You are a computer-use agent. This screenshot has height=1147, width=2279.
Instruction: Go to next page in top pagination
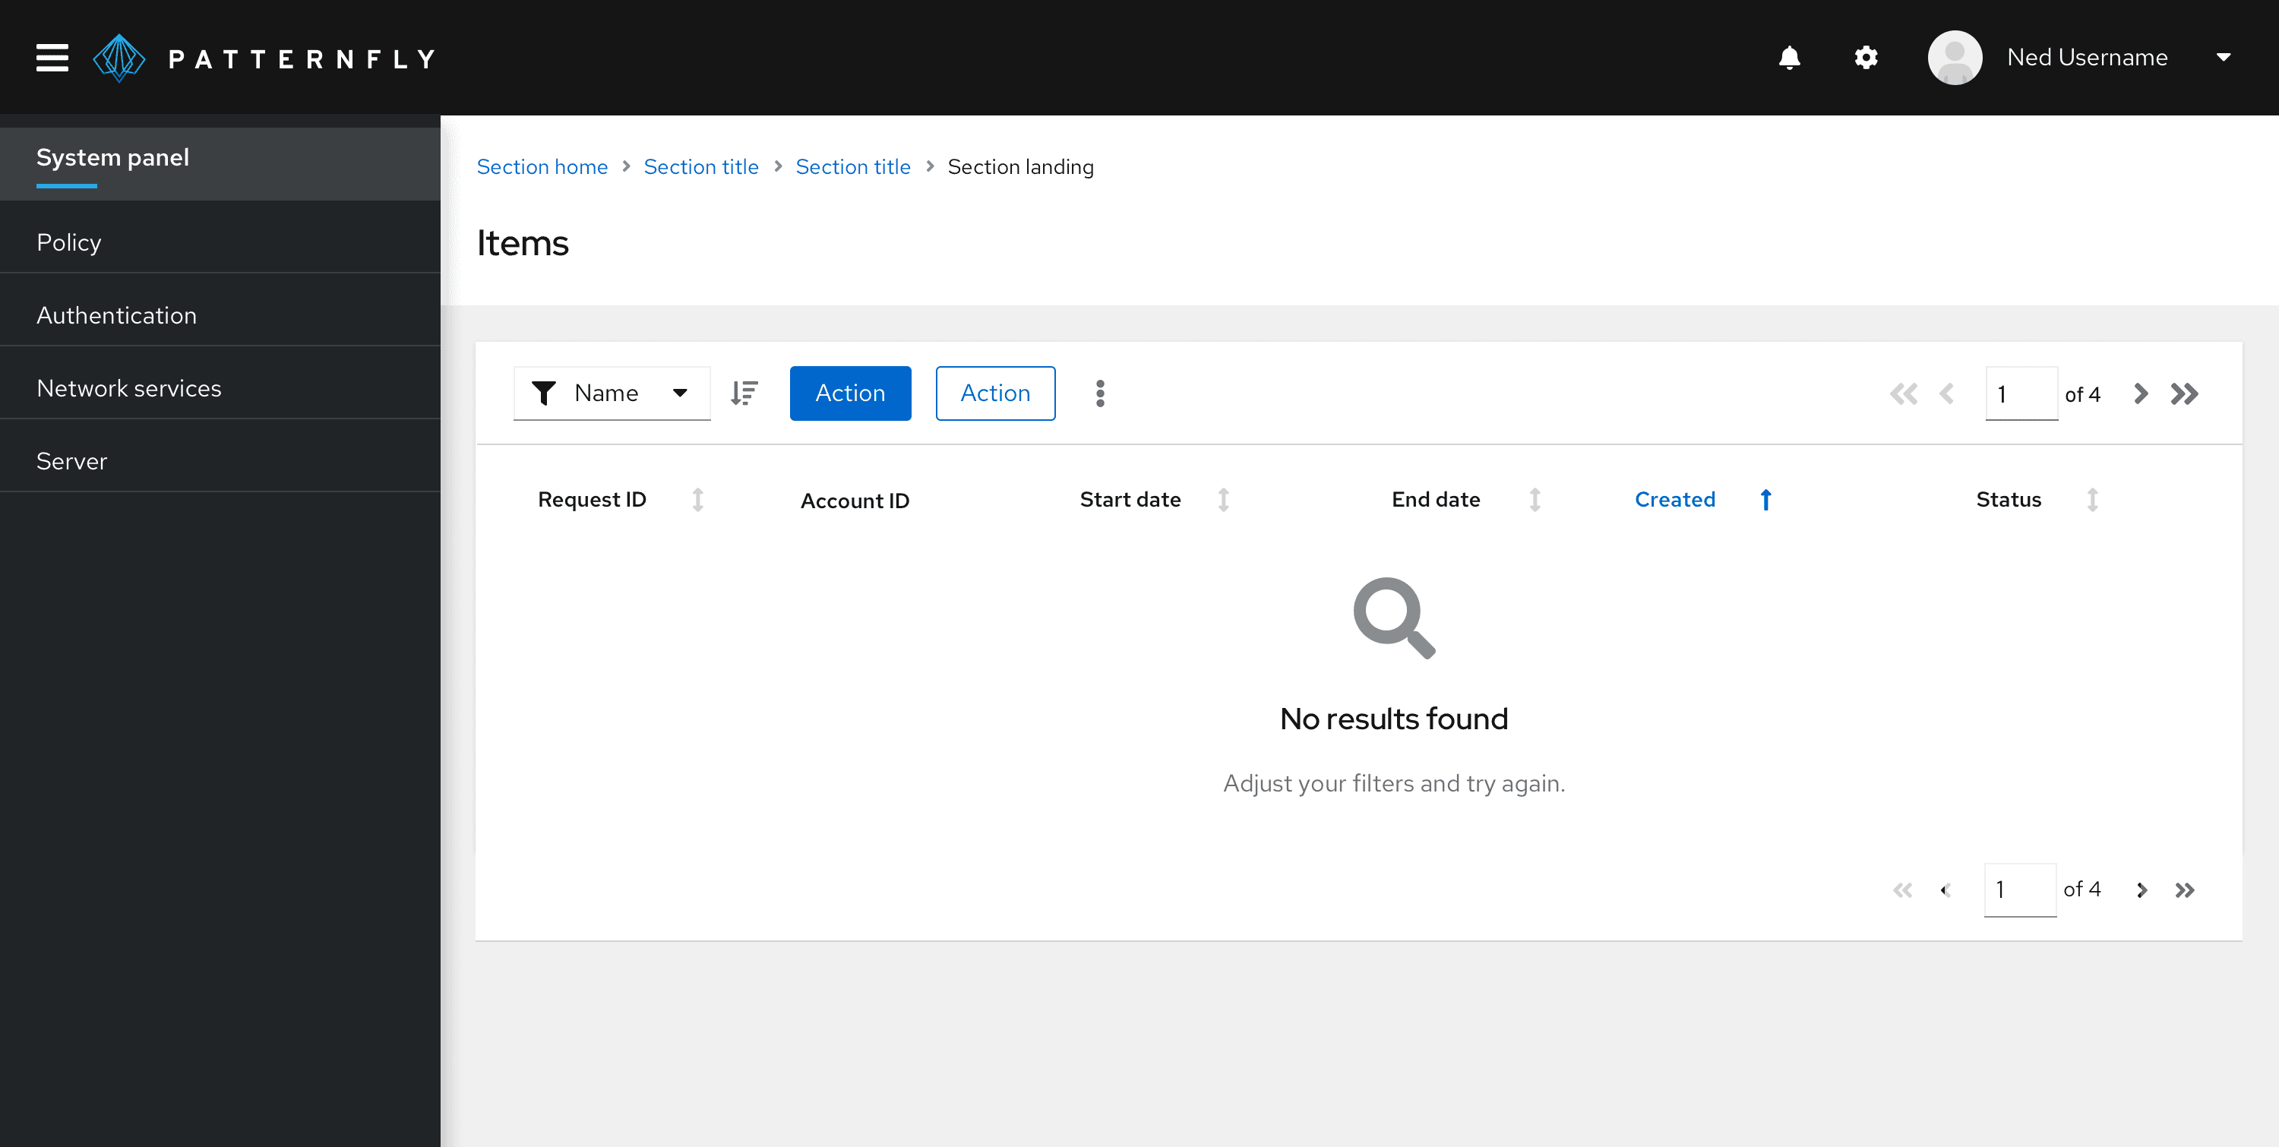[x=2140, y=394]
